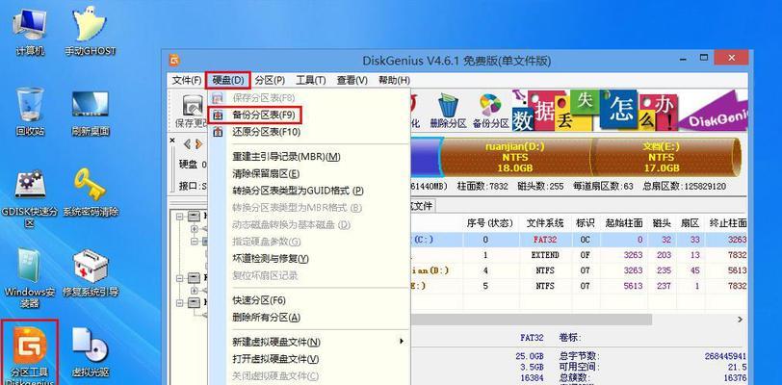Screen dimensions: 782x385
Task: Click the back arrow above disk info
Action: point(187,144)
